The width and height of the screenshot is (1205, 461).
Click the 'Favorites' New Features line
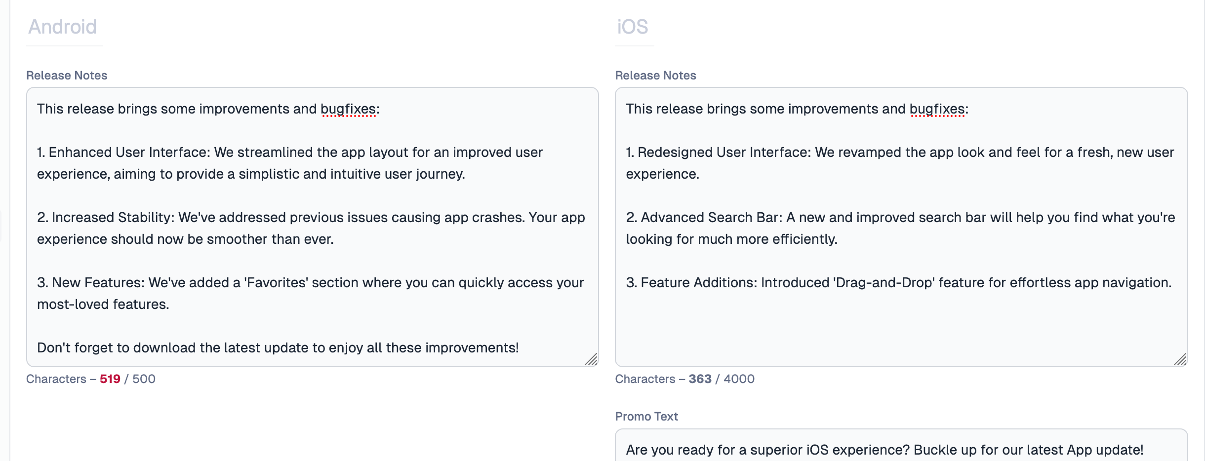pyautogui.click(x=310, y=293)
